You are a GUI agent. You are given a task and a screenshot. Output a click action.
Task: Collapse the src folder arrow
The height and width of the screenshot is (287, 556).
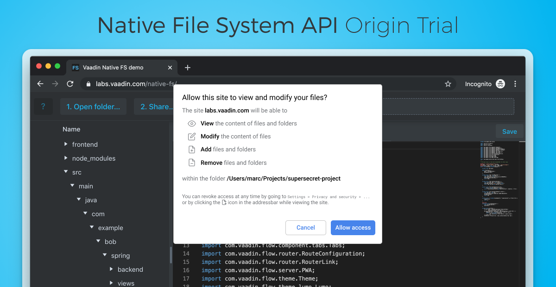(x=66, y=172)
